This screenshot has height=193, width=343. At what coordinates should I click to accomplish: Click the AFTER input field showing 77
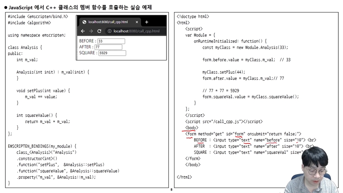(108, 47)
